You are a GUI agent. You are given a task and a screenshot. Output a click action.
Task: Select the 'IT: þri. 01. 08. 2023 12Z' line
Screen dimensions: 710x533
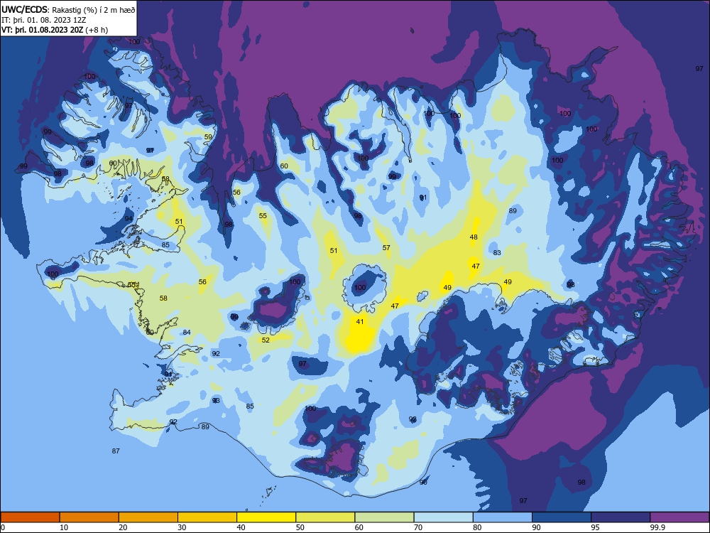pyautogui.click(x=44, y=20)
